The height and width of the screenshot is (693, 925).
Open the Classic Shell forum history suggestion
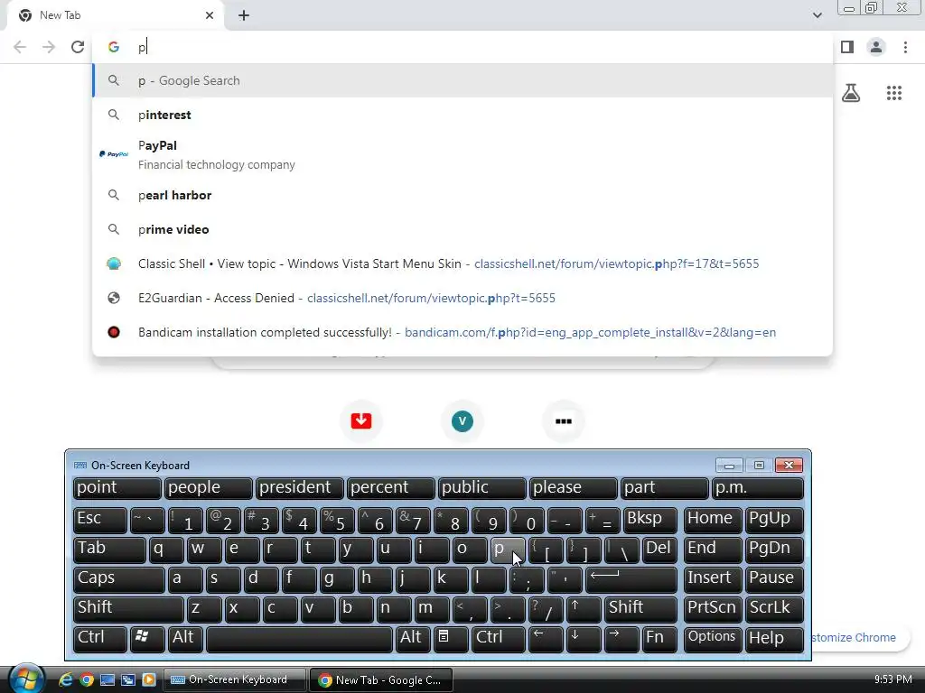462,263
